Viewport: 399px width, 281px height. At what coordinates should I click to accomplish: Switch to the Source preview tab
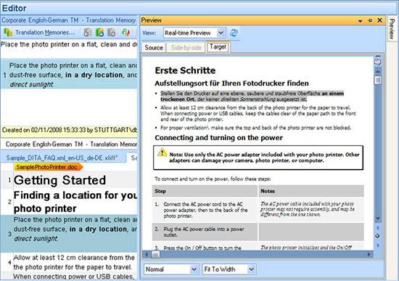(x=154, y=48)
